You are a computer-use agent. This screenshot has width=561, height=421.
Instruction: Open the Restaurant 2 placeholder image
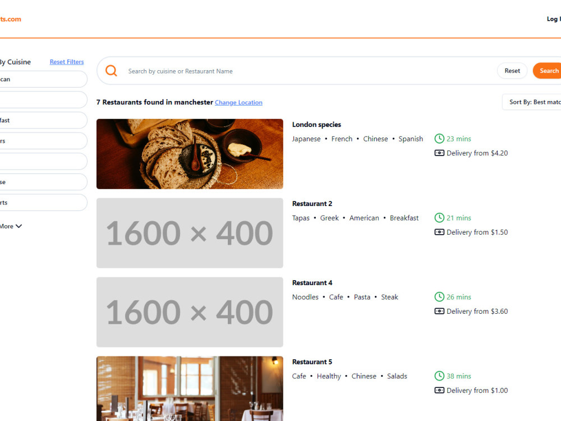(x=190, y=233)
